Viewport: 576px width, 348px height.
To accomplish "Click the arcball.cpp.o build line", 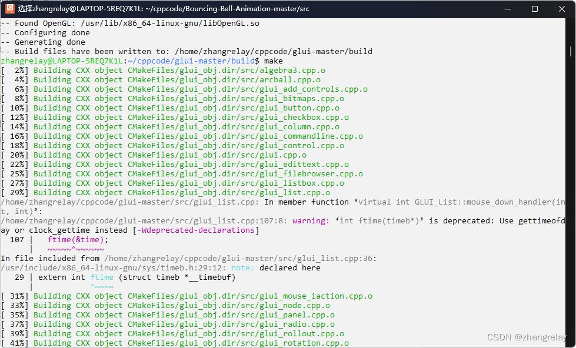I will 161,80.
